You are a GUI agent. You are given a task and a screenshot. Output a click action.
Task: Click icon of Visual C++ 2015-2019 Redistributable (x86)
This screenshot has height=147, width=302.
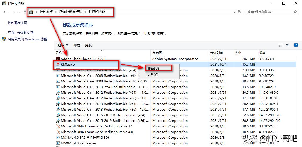(x=58, y=121)
